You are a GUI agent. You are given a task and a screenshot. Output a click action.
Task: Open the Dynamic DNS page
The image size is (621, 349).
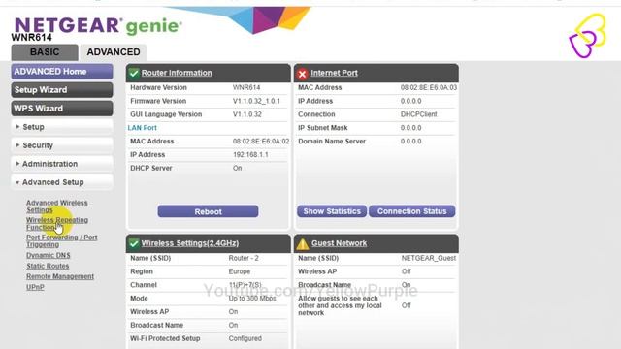[x=48, y=255]
